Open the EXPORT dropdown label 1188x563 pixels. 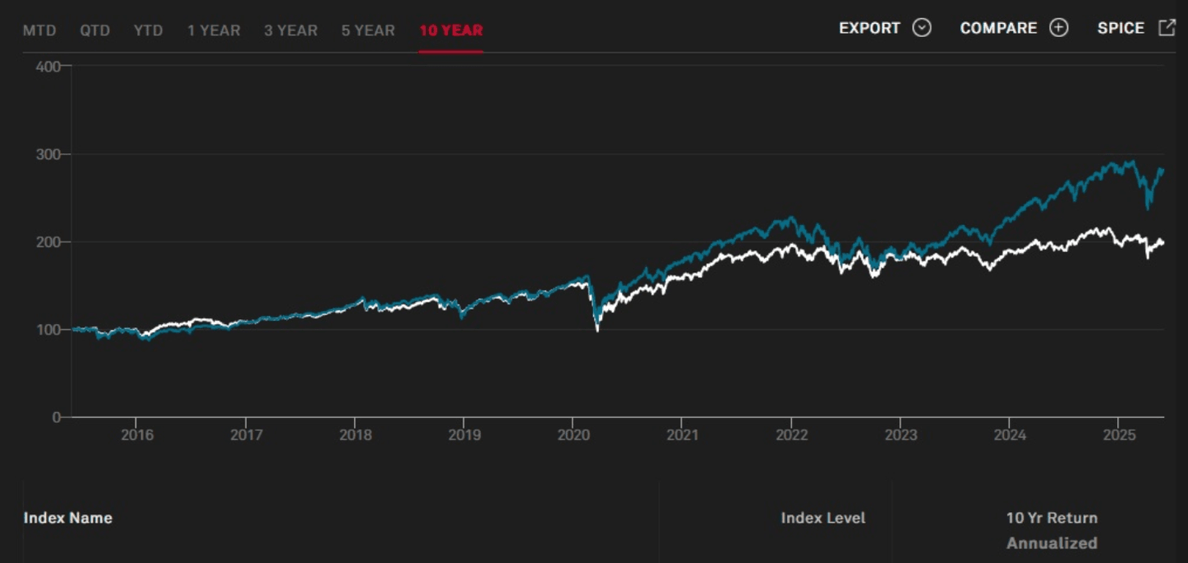[x=869, y=28]
